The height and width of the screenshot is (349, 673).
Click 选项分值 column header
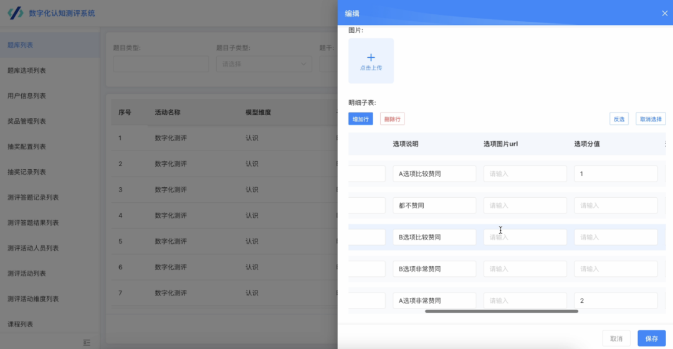click(x=587, y=144)
